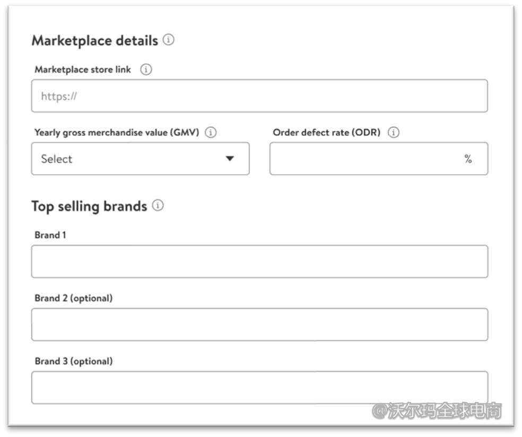
Task: Click the Marketplace details heading
Action: (x=94, y=39)
